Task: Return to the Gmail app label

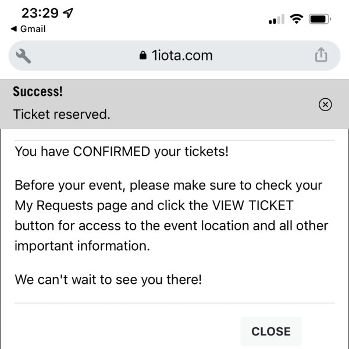Action: coord(33,29)
